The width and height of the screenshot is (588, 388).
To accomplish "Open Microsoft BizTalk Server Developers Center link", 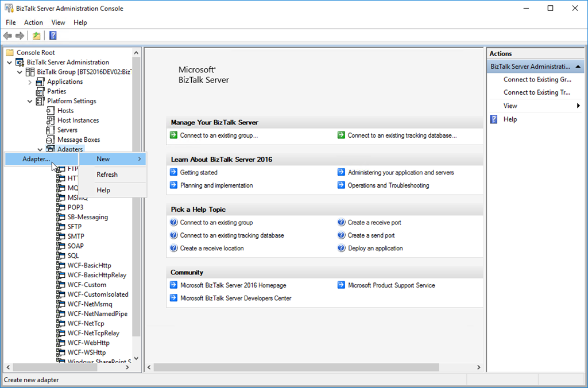I will click(x=236, y=298).
